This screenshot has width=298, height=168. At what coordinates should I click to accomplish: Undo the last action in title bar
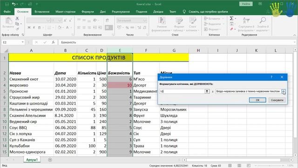(x=14, y=4)
